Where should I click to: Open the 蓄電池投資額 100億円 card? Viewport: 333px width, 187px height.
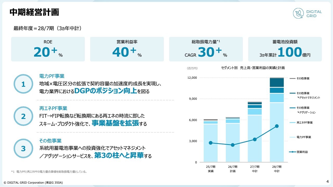click(x=285, y=49)
